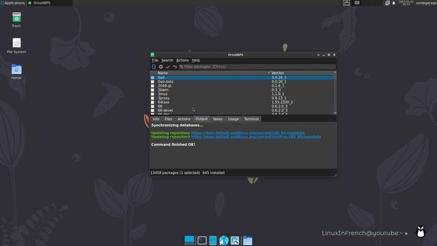
Task: Select the 66-devel package name
Action: point(165,110)
